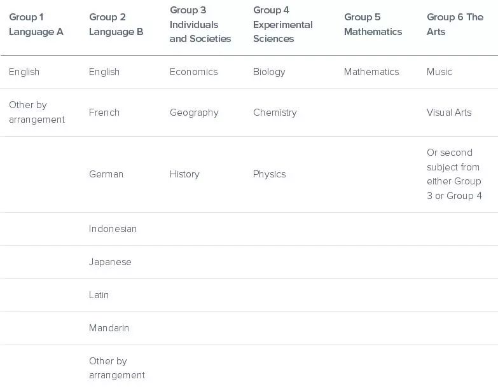Click the Indonesian language entry
The width and height of the screenshot is (498, 391).
click(x=113, y=229)
